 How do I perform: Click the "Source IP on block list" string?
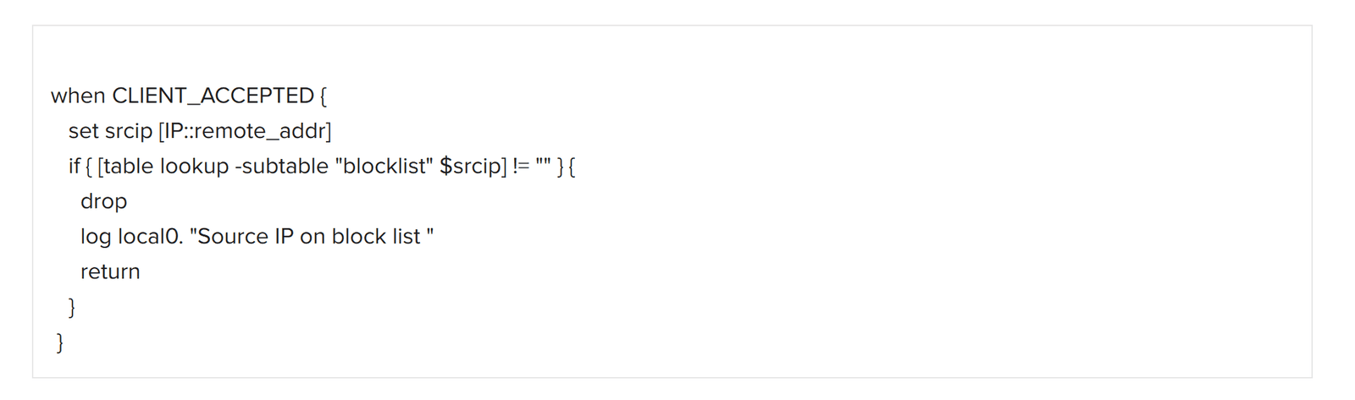click(x=312, y=237)
